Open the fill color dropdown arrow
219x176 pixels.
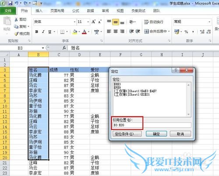[79, 32]
